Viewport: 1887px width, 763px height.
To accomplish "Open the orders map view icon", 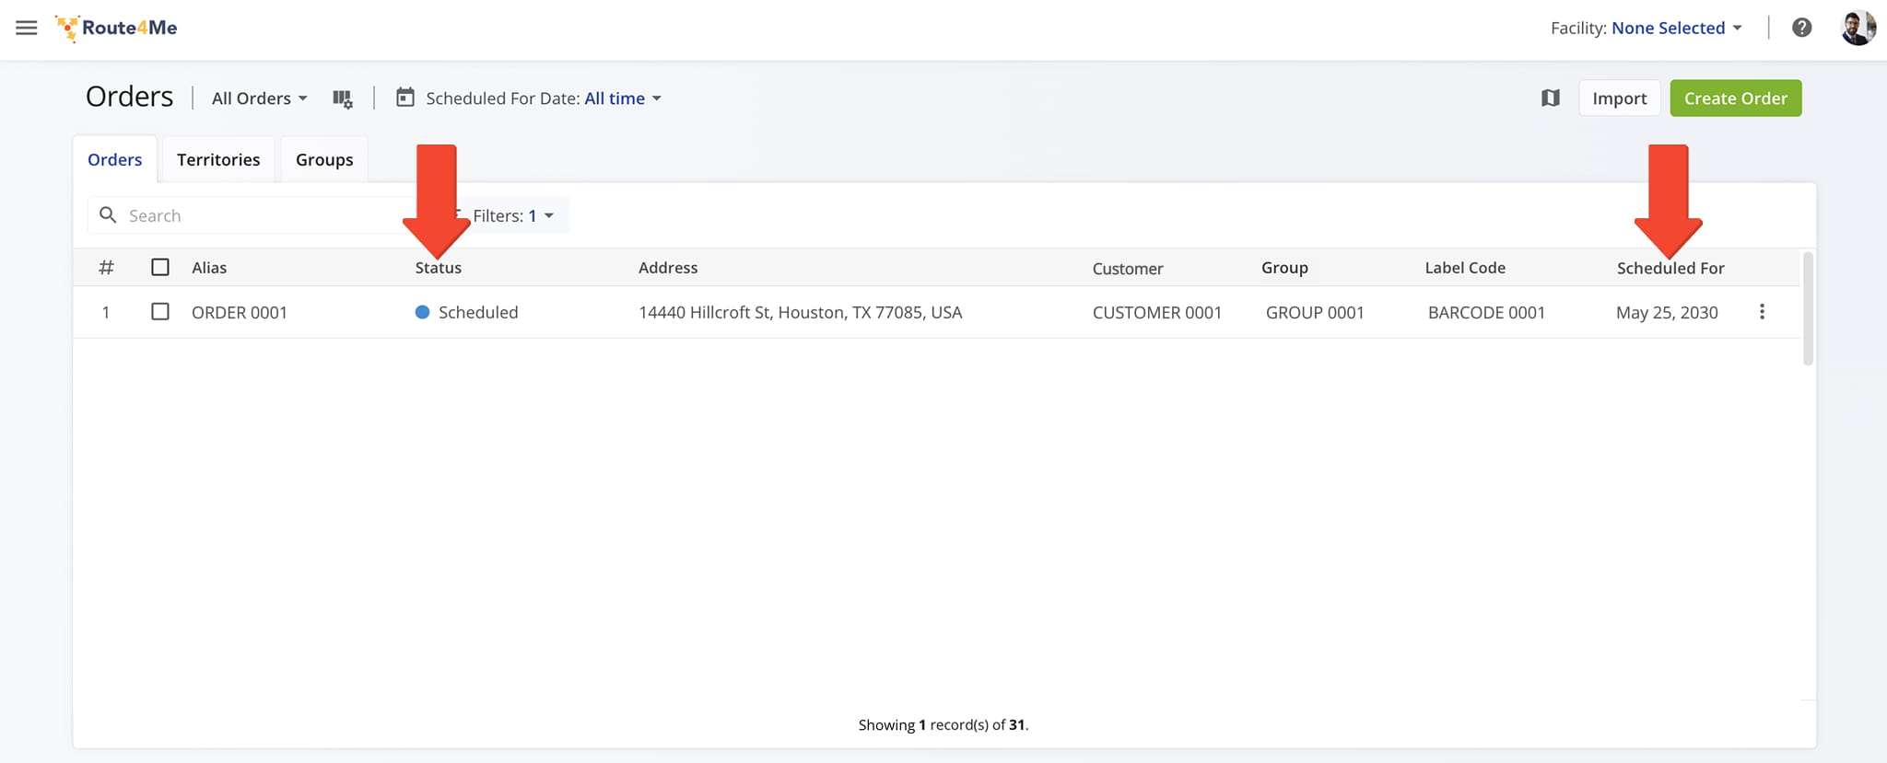I will [1551, 98].
